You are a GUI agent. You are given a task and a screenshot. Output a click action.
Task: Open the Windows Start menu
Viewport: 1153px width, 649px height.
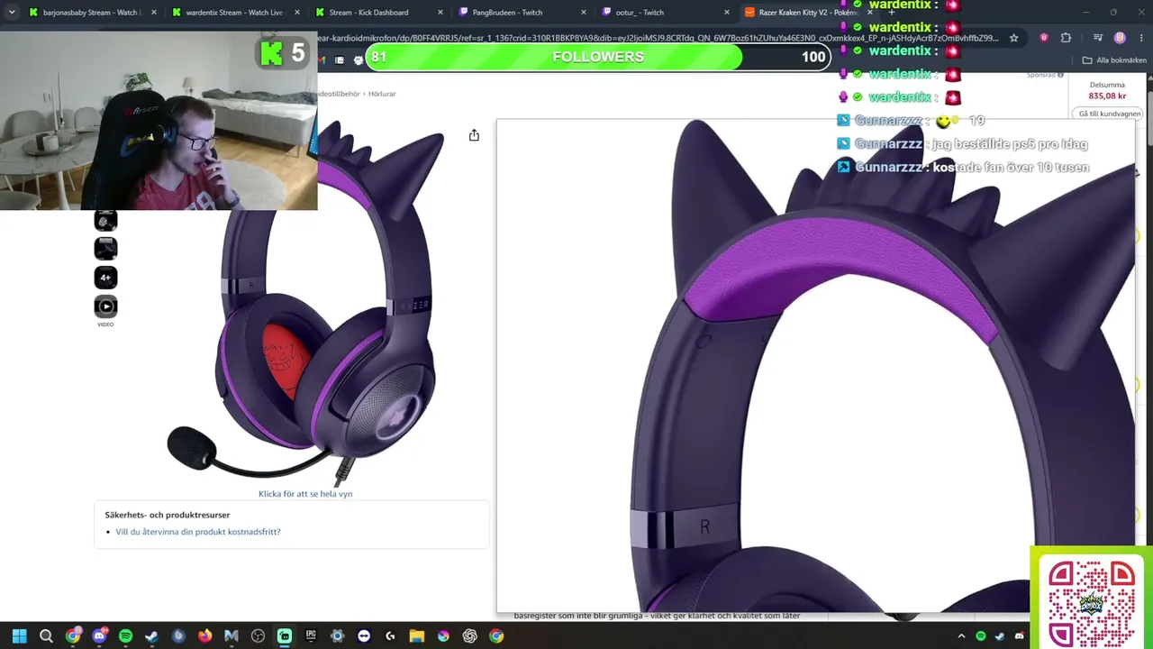point(19,636)
